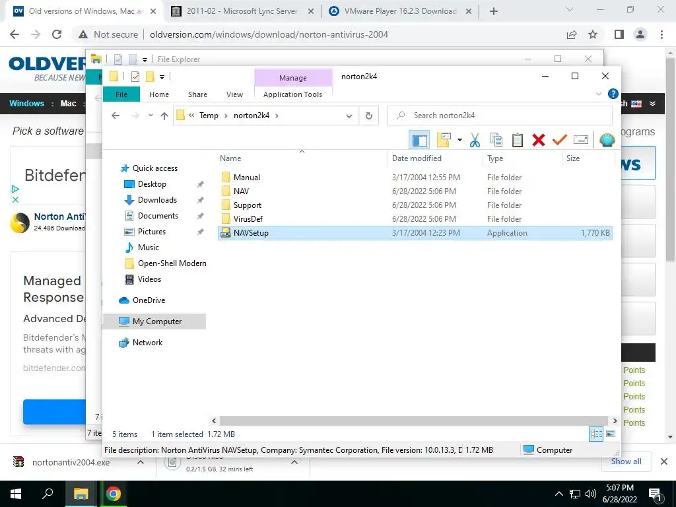Open the Open-Shell Modern folder
Viewport: 676px width, 507px height.
coord(172,263)
